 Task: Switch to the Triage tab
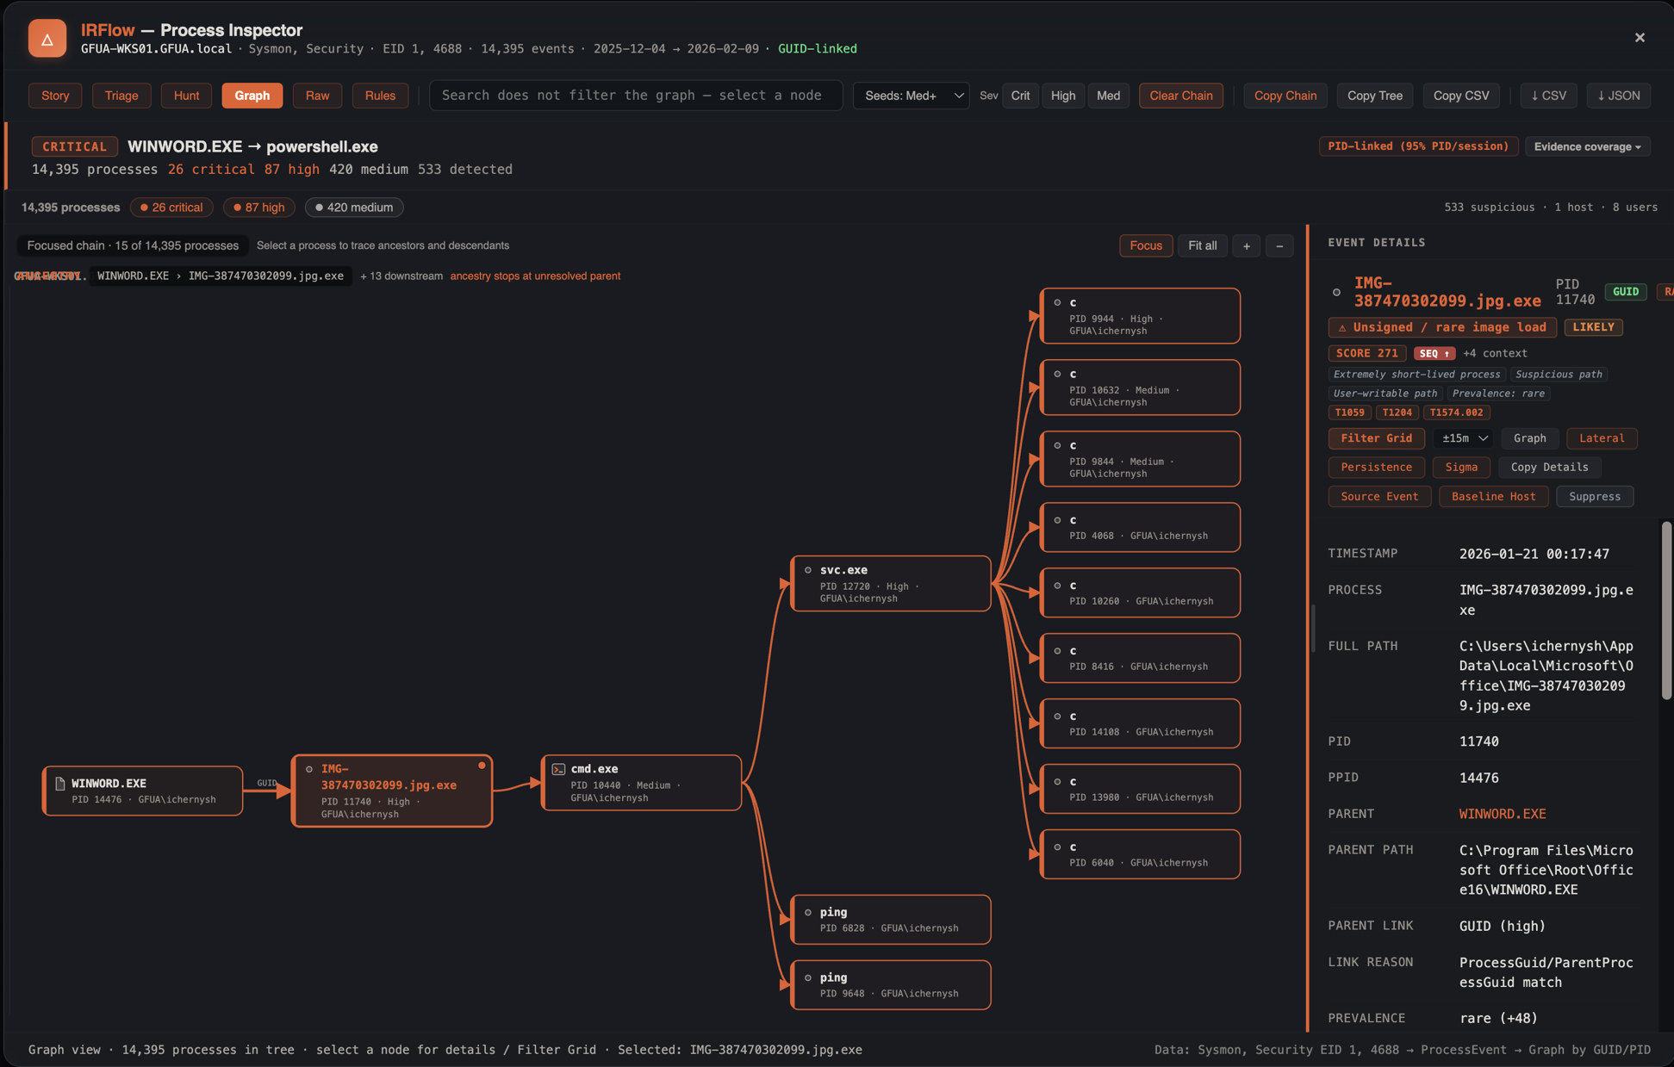click(x=121, y=96)
